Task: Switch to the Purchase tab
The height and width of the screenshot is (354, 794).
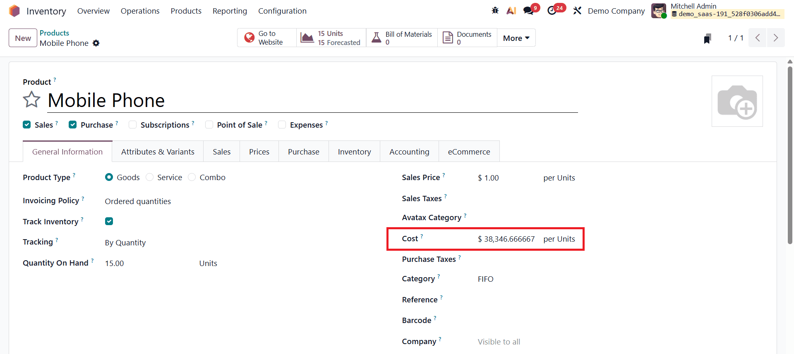Action: [304, 152]
